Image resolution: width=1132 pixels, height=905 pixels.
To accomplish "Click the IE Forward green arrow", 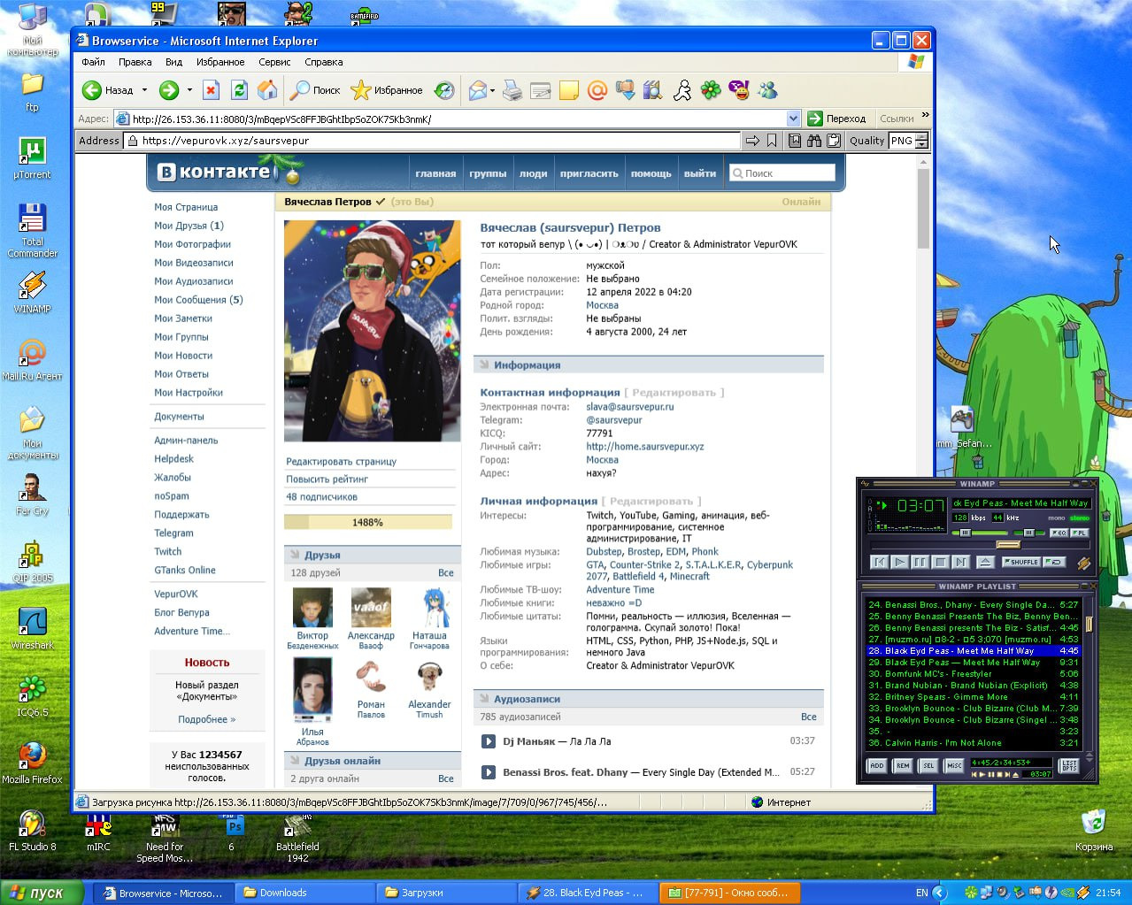I will tap(169, 90).
